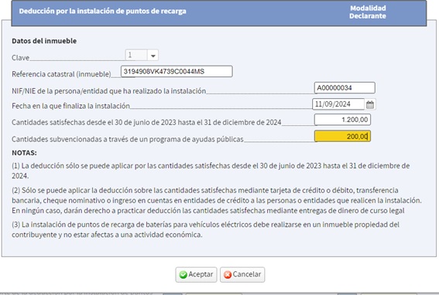439x295 pixels.
Task: Edit the Cantidades satisfechas amount 1.200,00
Action: pos(342,120)
